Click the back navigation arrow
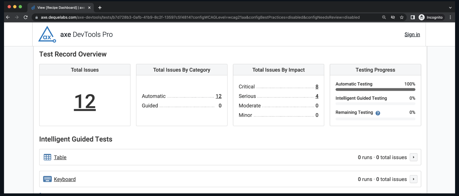Viewport: 459px width, 196px height. coord(8,17)
